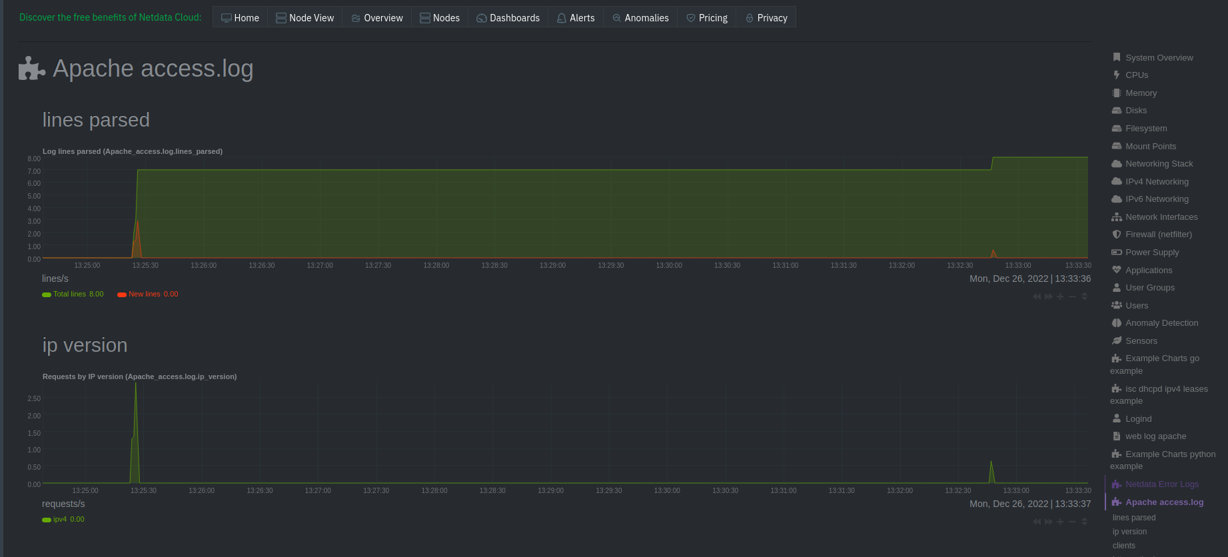
Task: Open Example Charts go example section
Action: click(x=1155, y=364)
